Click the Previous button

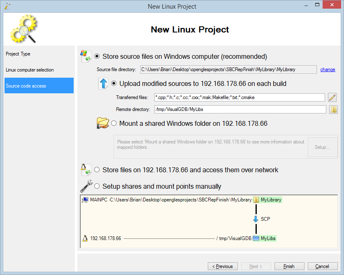tap(223, 266)
